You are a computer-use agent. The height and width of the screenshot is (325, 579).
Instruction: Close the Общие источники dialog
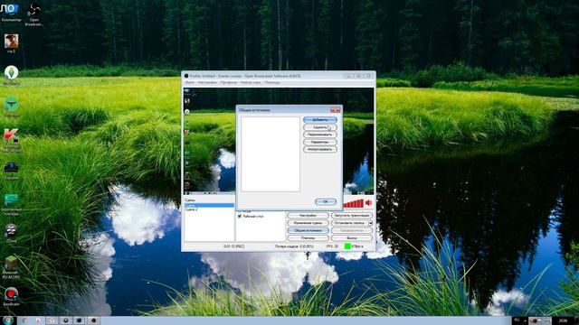pos(336,110)
